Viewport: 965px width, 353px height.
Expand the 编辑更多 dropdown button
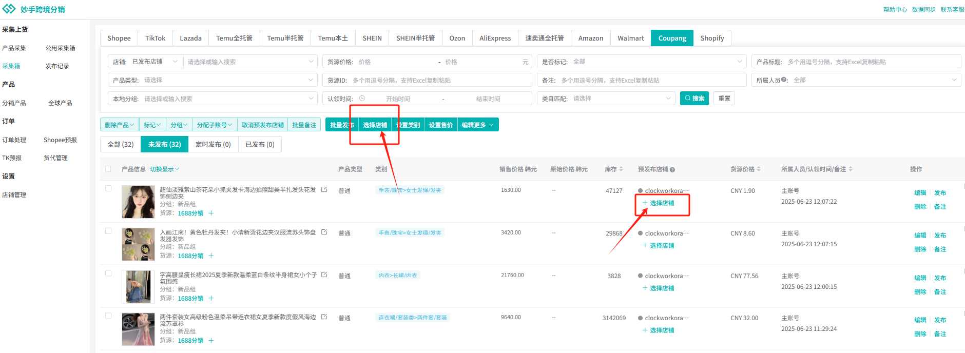coord(477,125)
